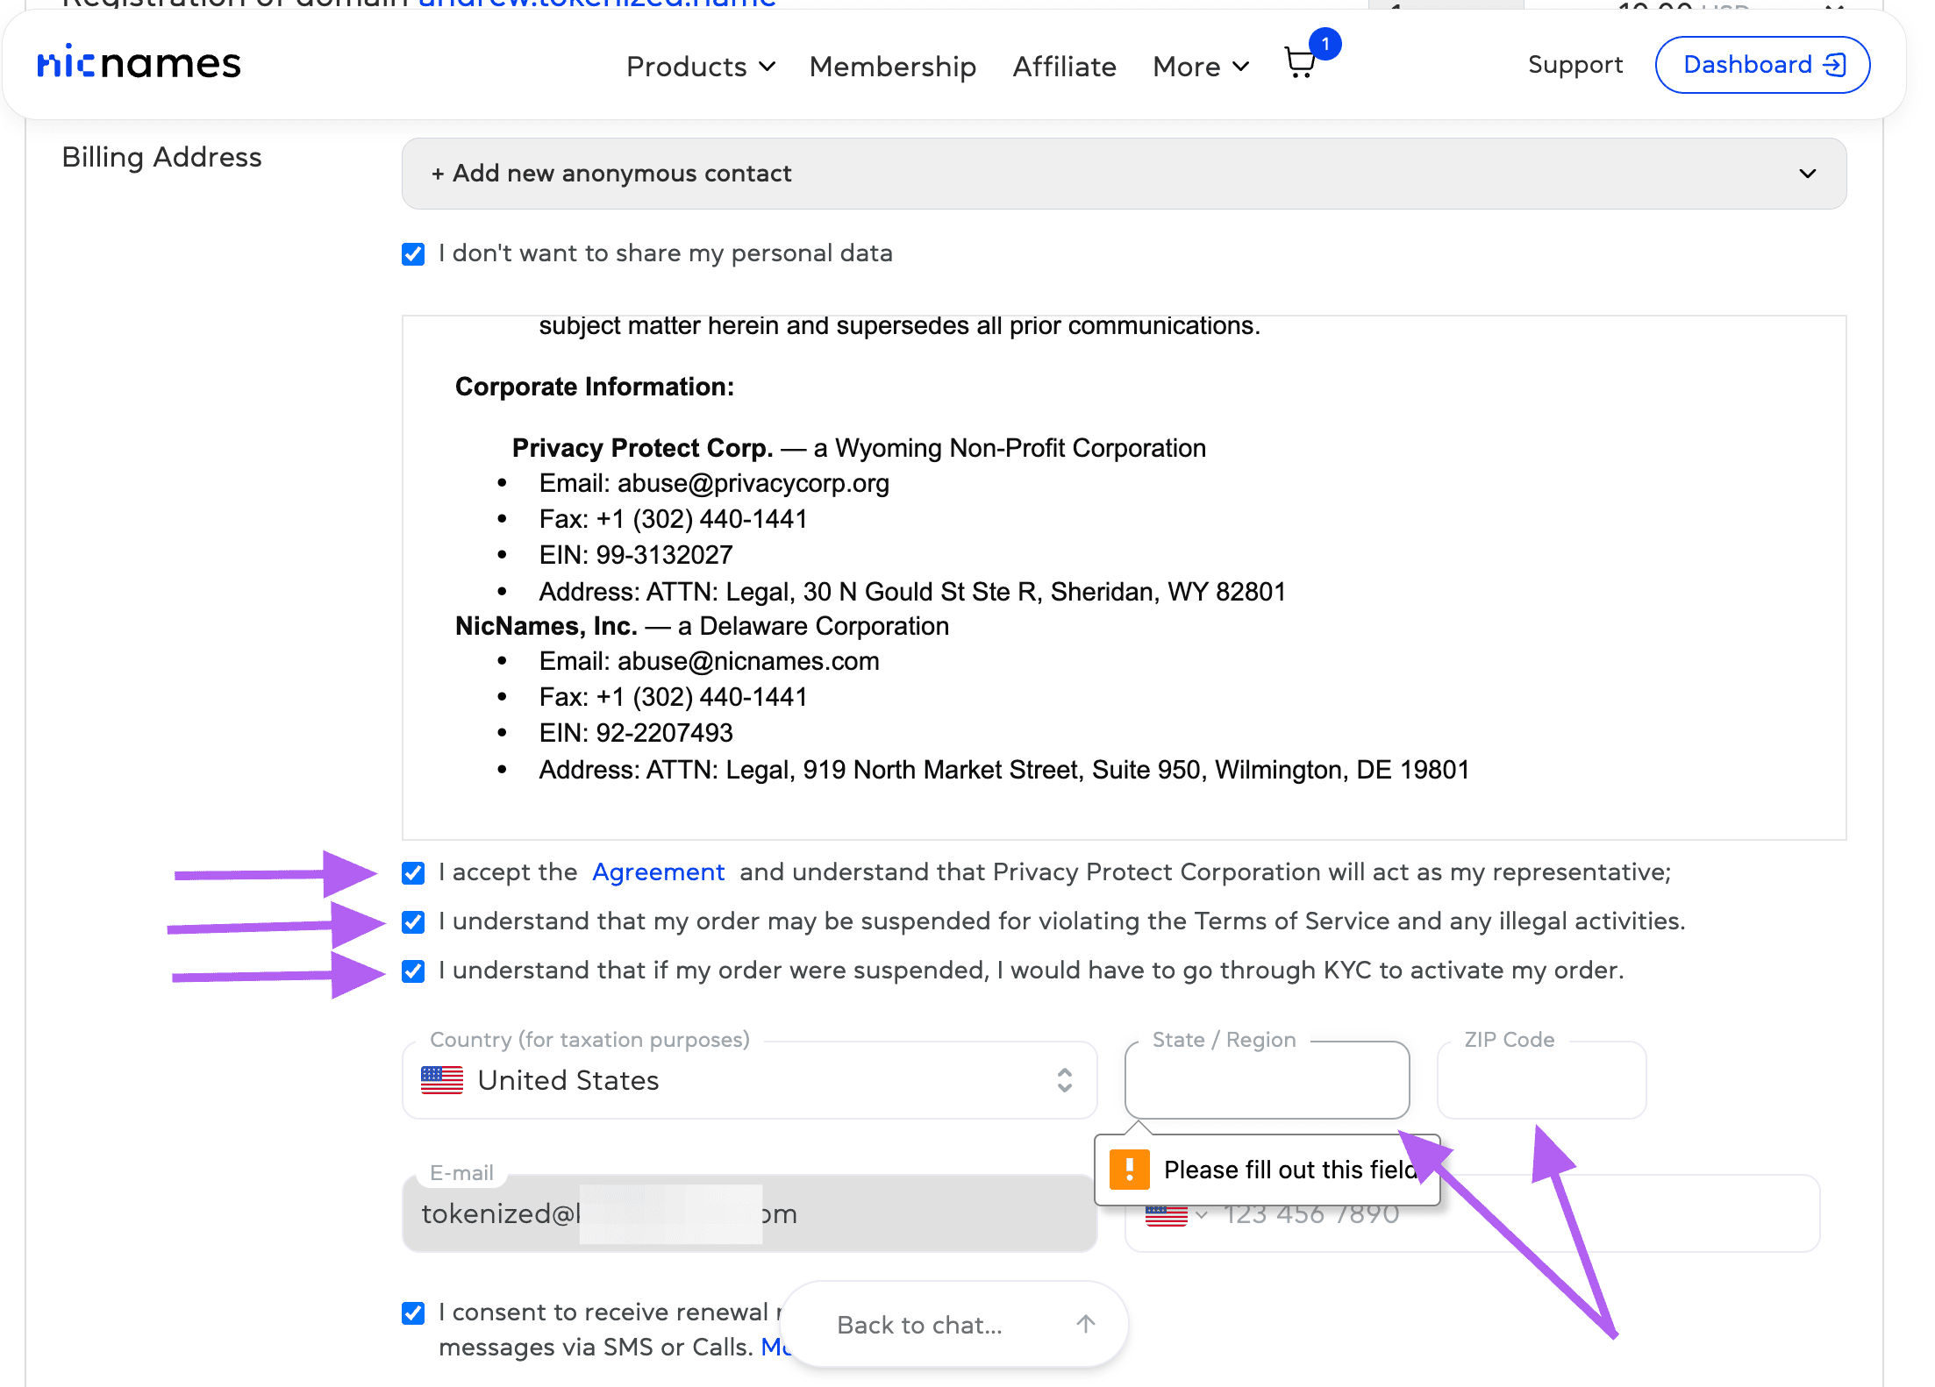Toggle the renewal SMS consent checkbox

(x=413, y=1313)
